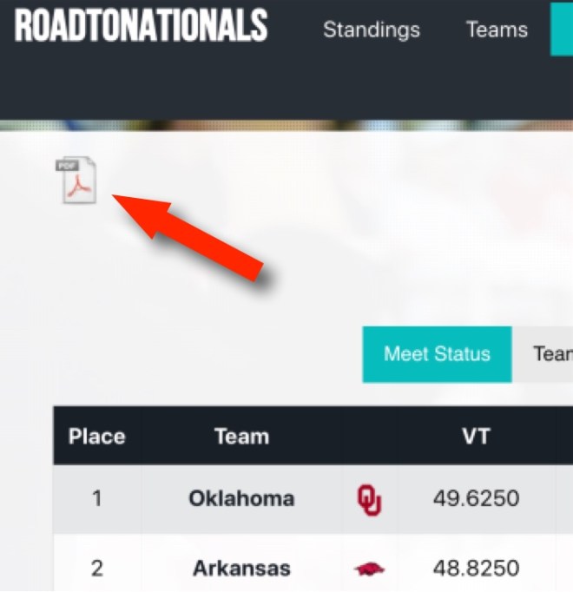Sort by the Place column header
Image resolution: width=573 pixels, height=592 pixels.
96,436
